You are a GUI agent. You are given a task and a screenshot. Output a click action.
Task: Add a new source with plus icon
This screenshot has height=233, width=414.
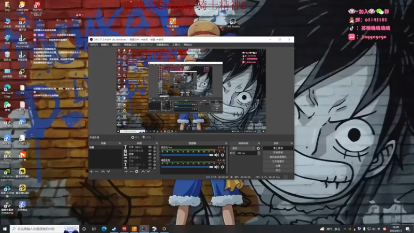(126, 171)
